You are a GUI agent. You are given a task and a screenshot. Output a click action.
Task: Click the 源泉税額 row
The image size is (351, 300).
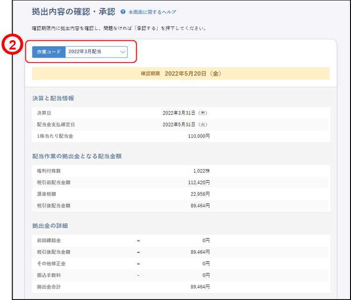181,193
